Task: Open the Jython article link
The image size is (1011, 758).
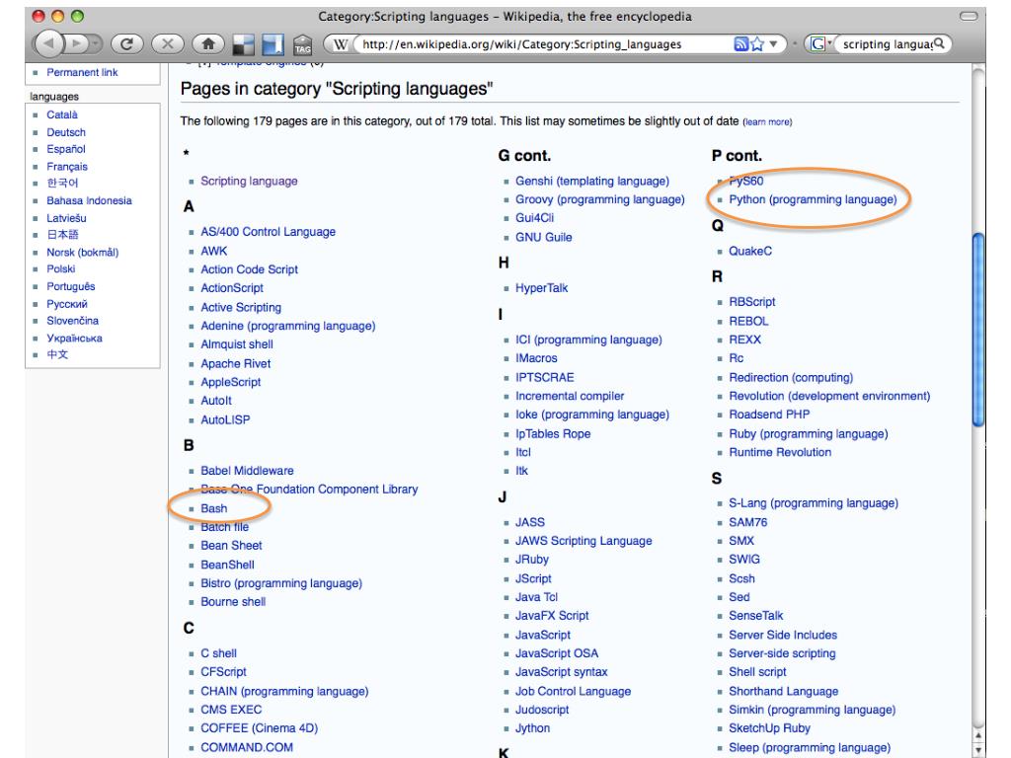Action: [532, 728]
